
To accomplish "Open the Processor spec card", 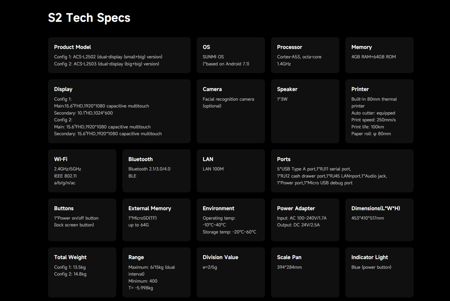I will click(305, 55).
